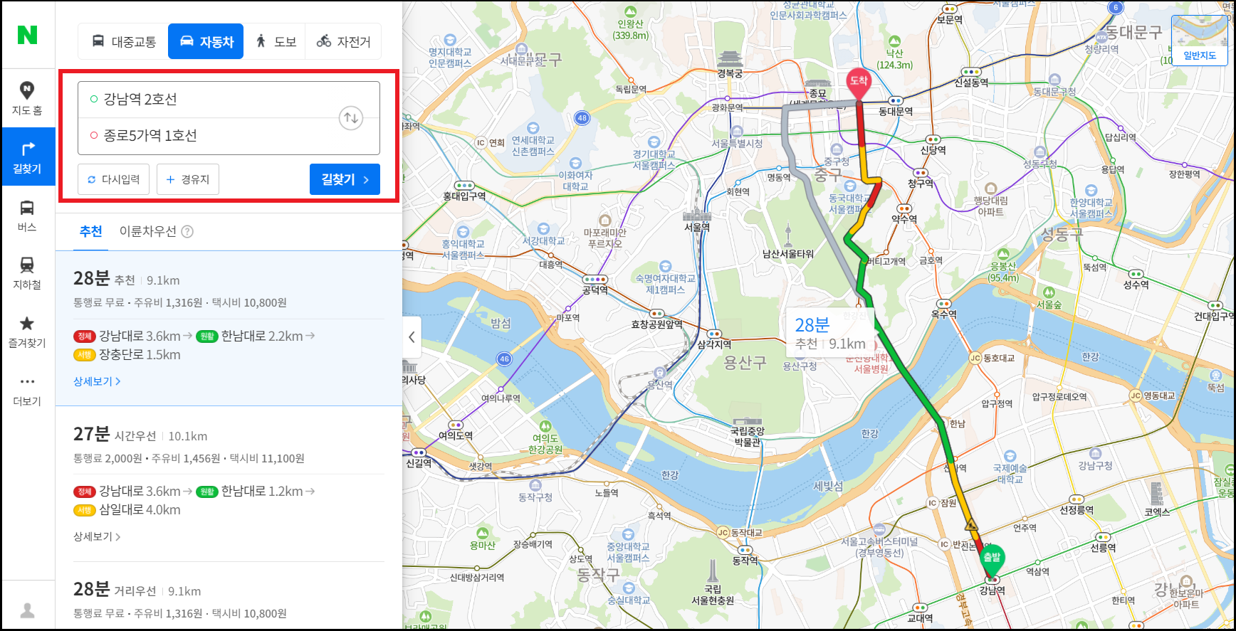Open 더보기 menu in sidebar

coord(27,390)
